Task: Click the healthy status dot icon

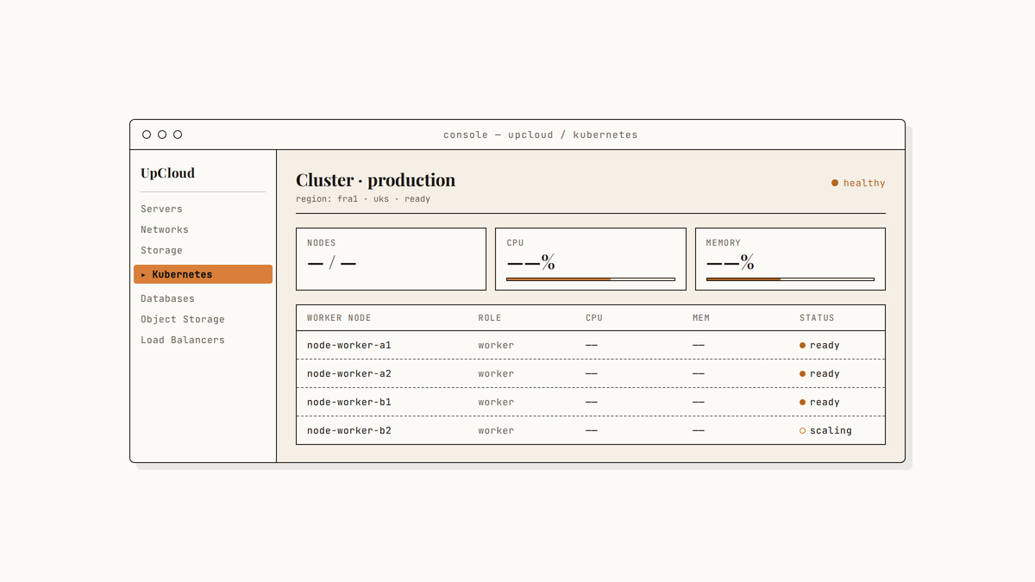Action: pyautogui.click(x=835, y=183)
